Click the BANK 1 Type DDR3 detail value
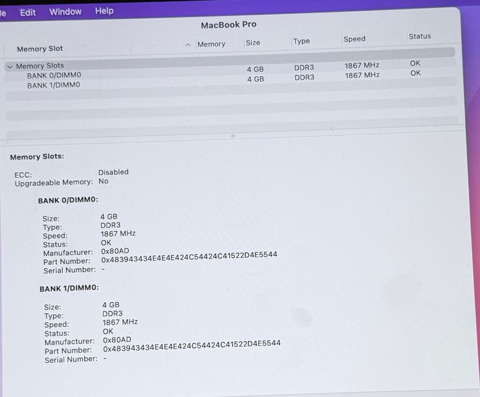Viewport: 480px width, 397px height. [112, 314]
